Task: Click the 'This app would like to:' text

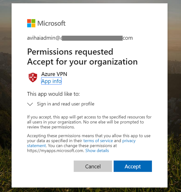Action: pyautogui.click(x=53, y=94)
